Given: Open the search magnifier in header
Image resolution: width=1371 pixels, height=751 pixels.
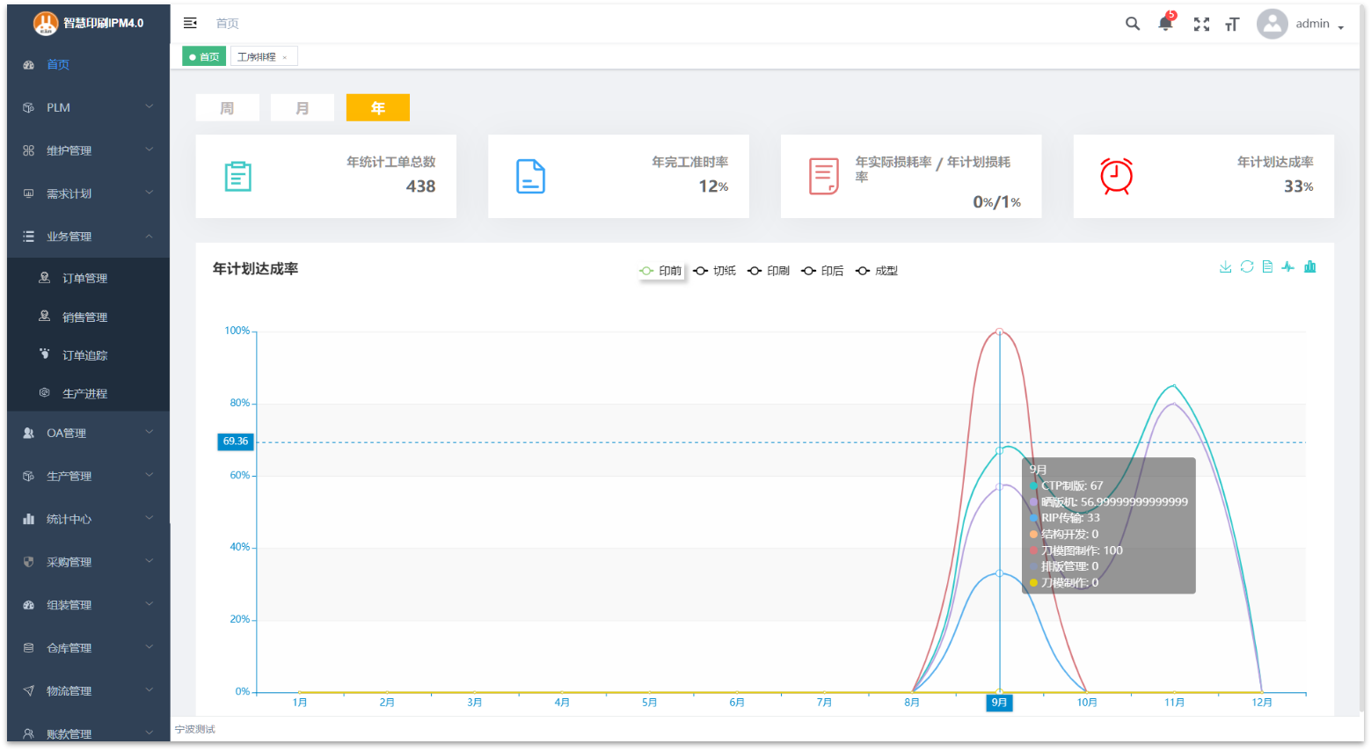Looking at the screenshot, I should click(1133, 24).
